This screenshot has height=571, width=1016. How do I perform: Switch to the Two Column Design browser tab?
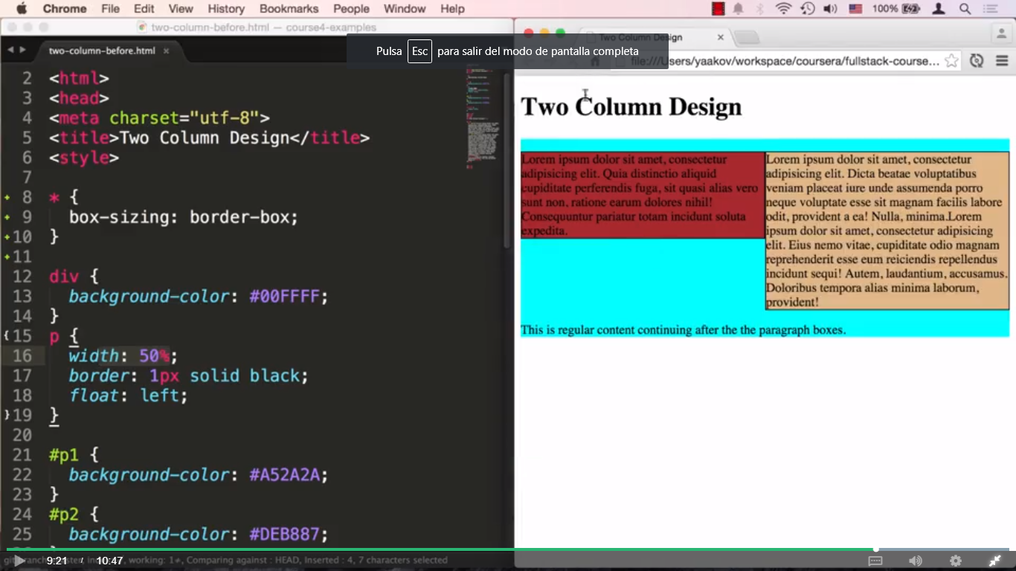click(655, 36)
